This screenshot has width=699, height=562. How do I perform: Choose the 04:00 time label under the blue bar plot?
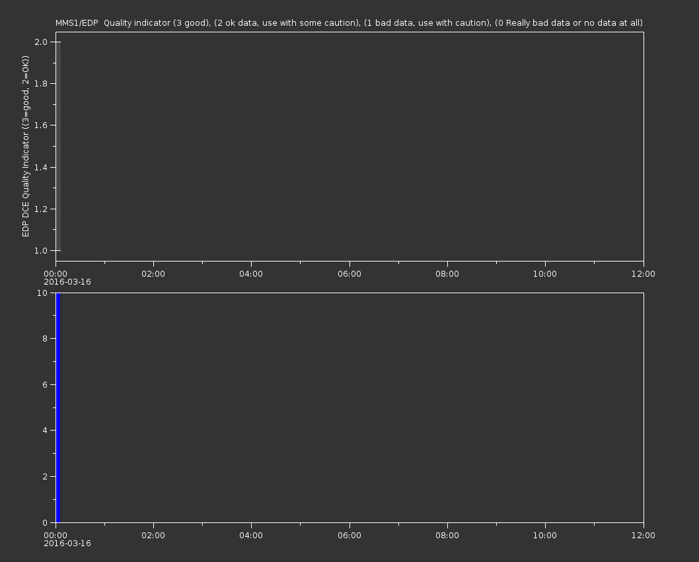click(251, 536)
